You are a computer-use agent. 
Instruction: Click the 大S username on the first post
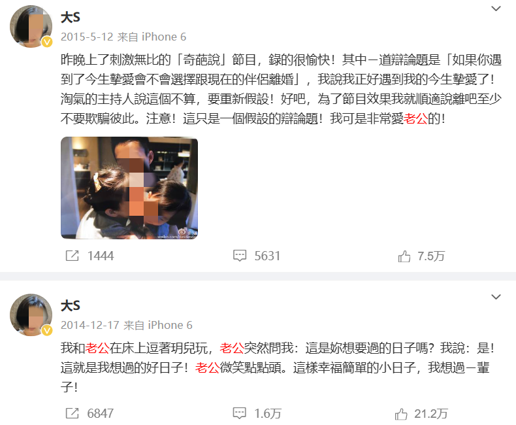(71, 17)
